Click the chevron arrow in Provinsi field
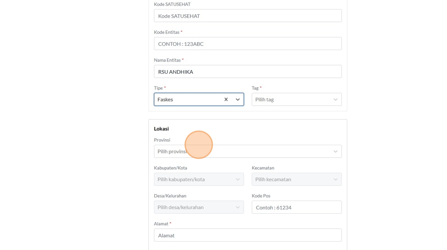Screen dimensions: 447x250 point(335,152)
